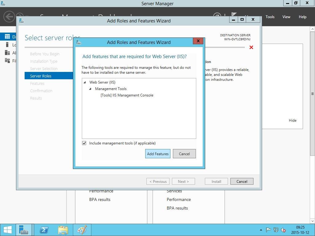Select Confirmation wizard step

click(x=41, y=91)
